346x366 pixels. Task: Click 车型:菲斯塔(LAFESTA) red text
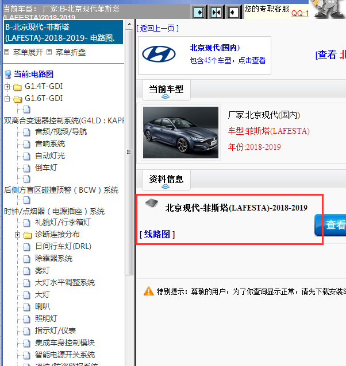point(269,131)
